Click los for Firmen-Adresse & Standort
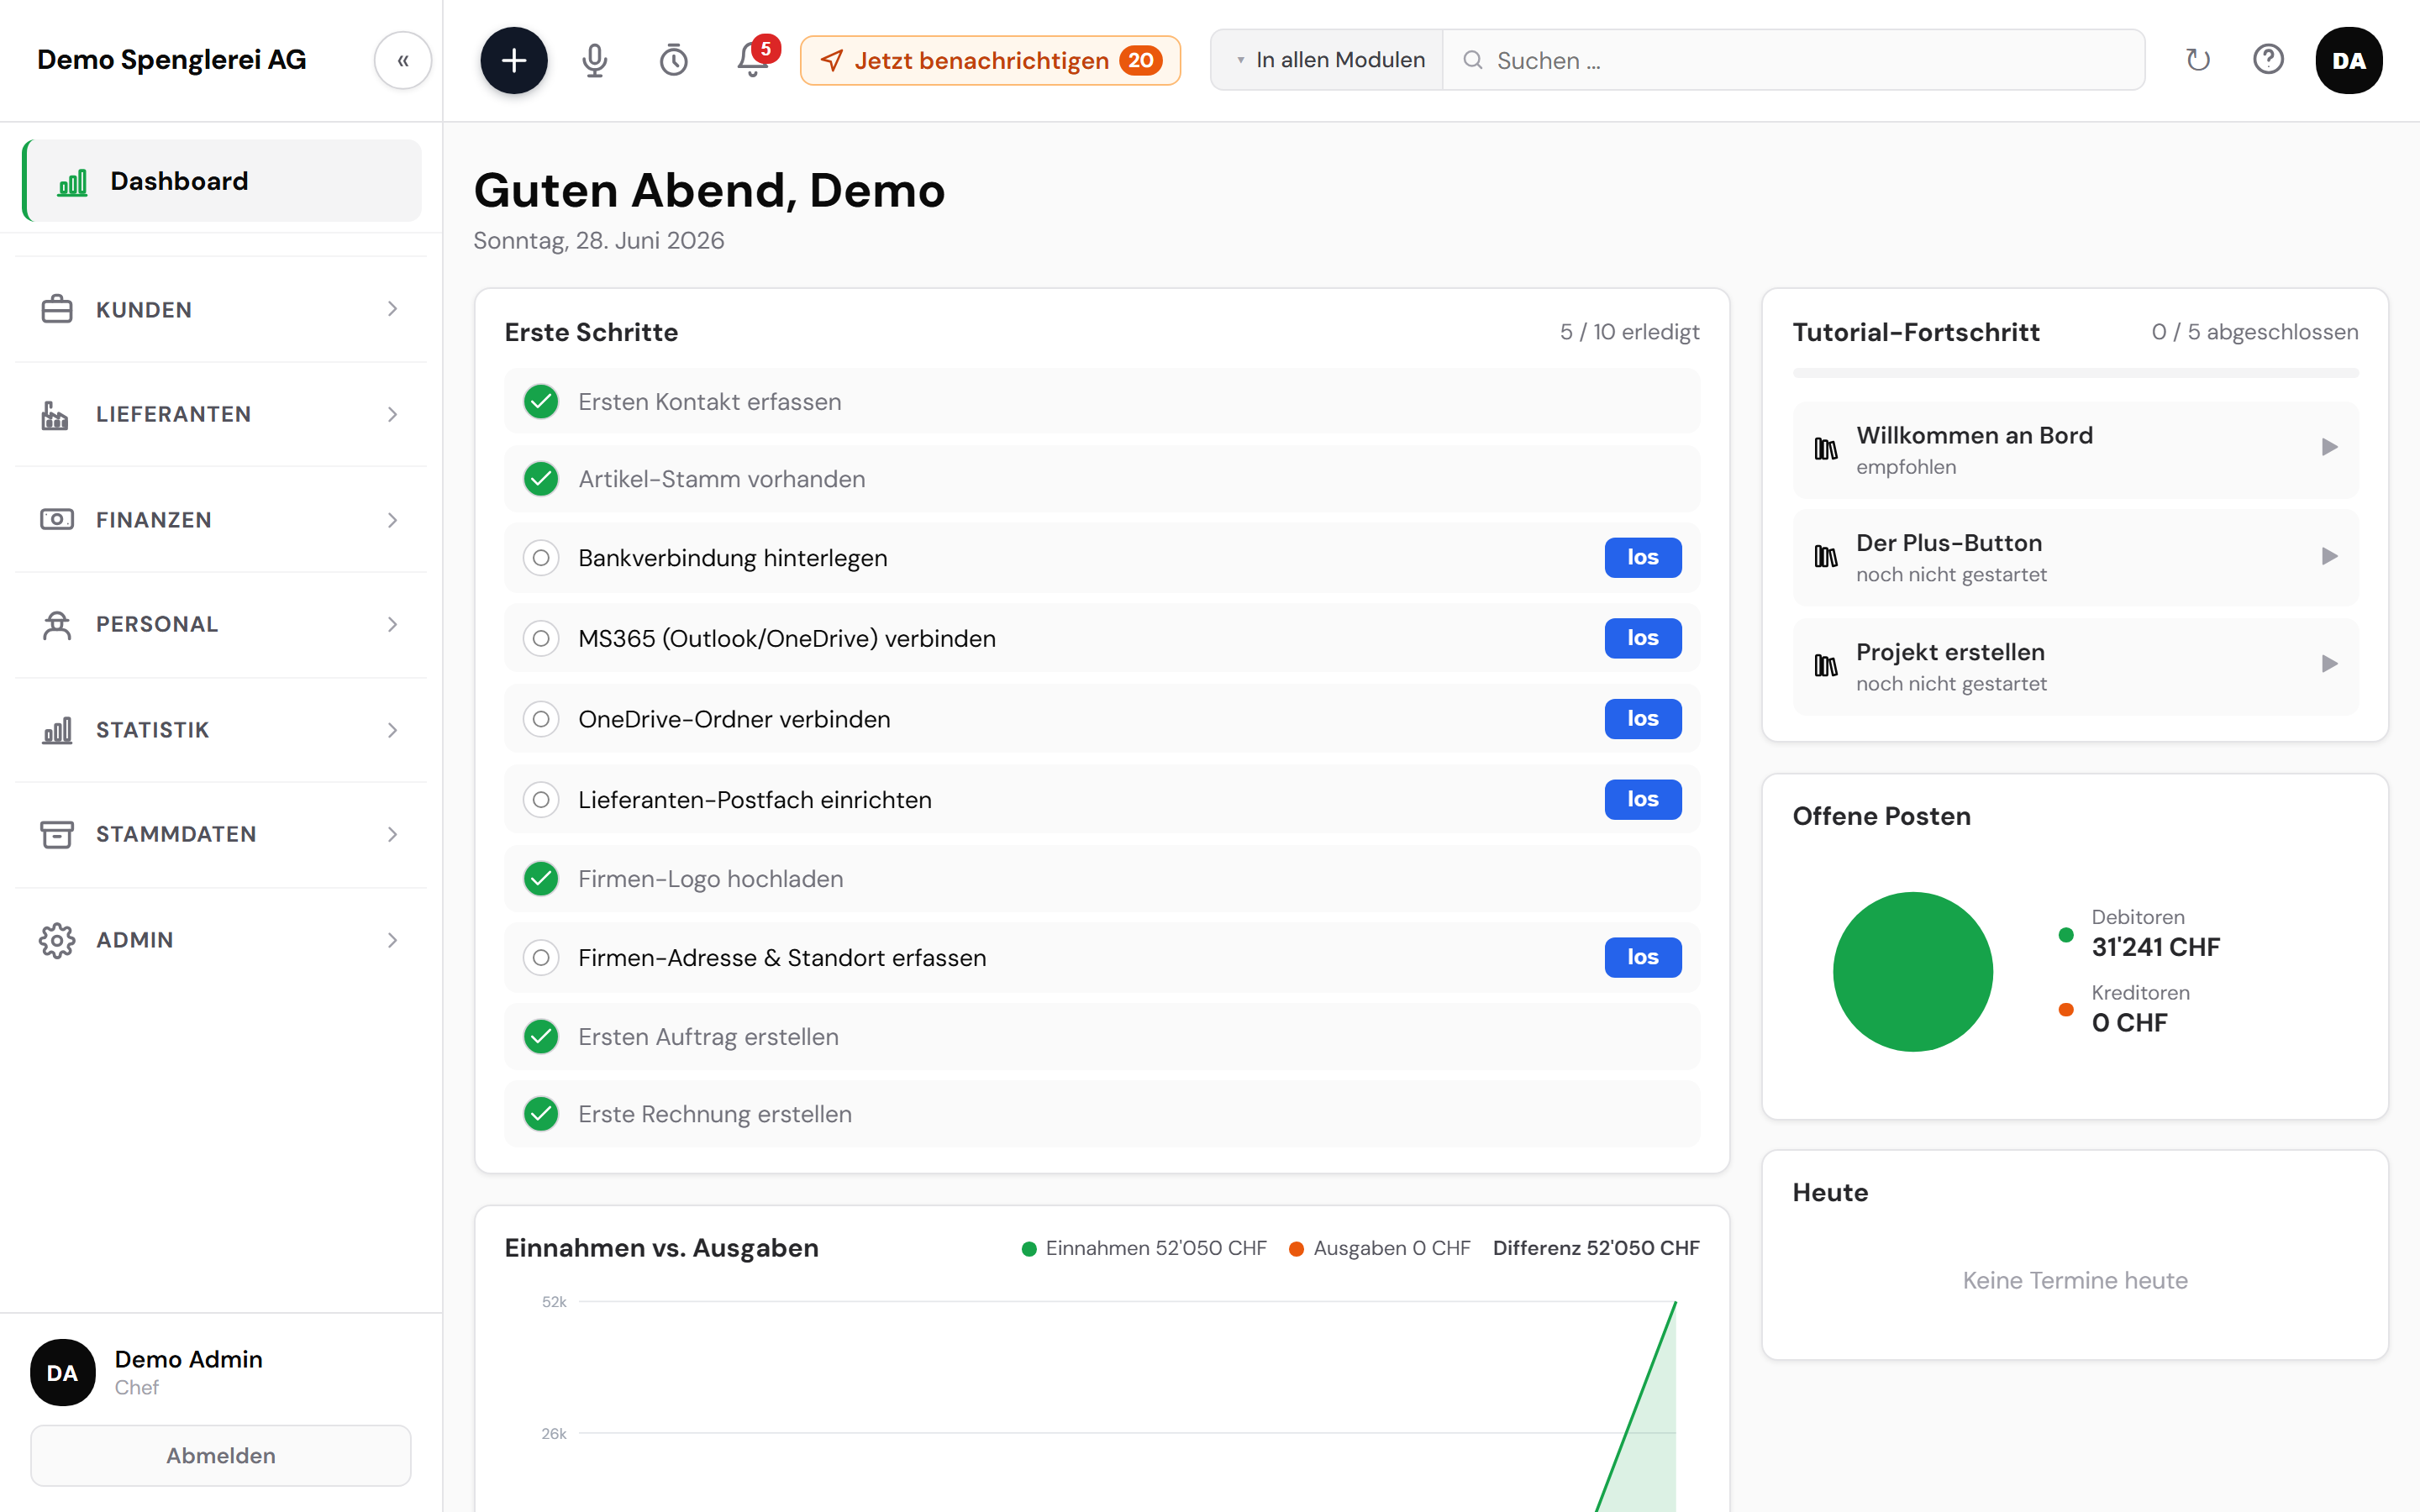The width and height of the screenshot is (2420, 1512). (x=1642, y=957)
